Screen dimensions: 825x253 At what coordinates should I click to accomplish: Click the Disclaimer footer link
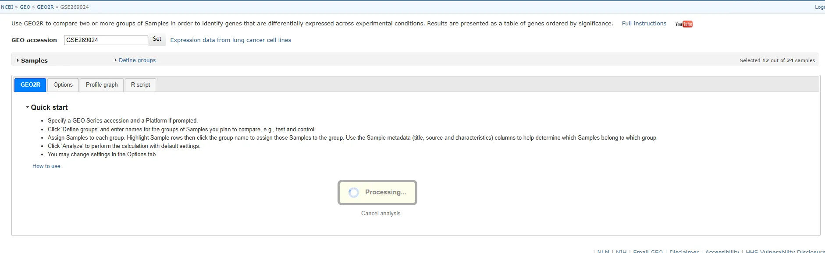(x=684, y=251)
